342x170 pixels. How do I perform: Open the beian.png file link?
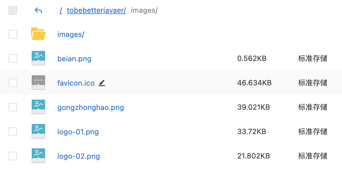click(x=74, y=58)
